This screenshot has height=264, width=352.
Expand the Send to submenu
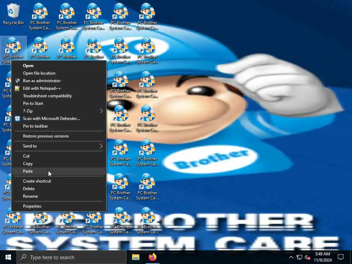click(58, 146)
